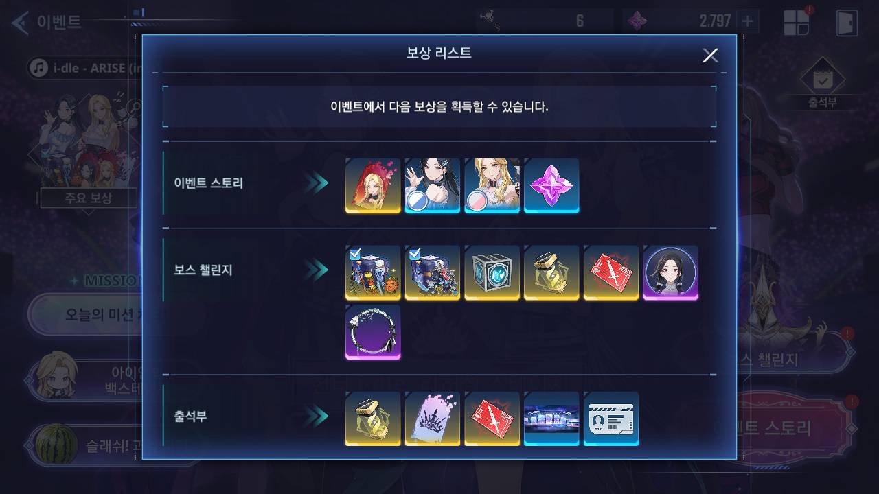This screenshot has height=494, width=879.
Task: Expand the 이벤트 스토리 arrow chevrons
Action: (317, 183)
